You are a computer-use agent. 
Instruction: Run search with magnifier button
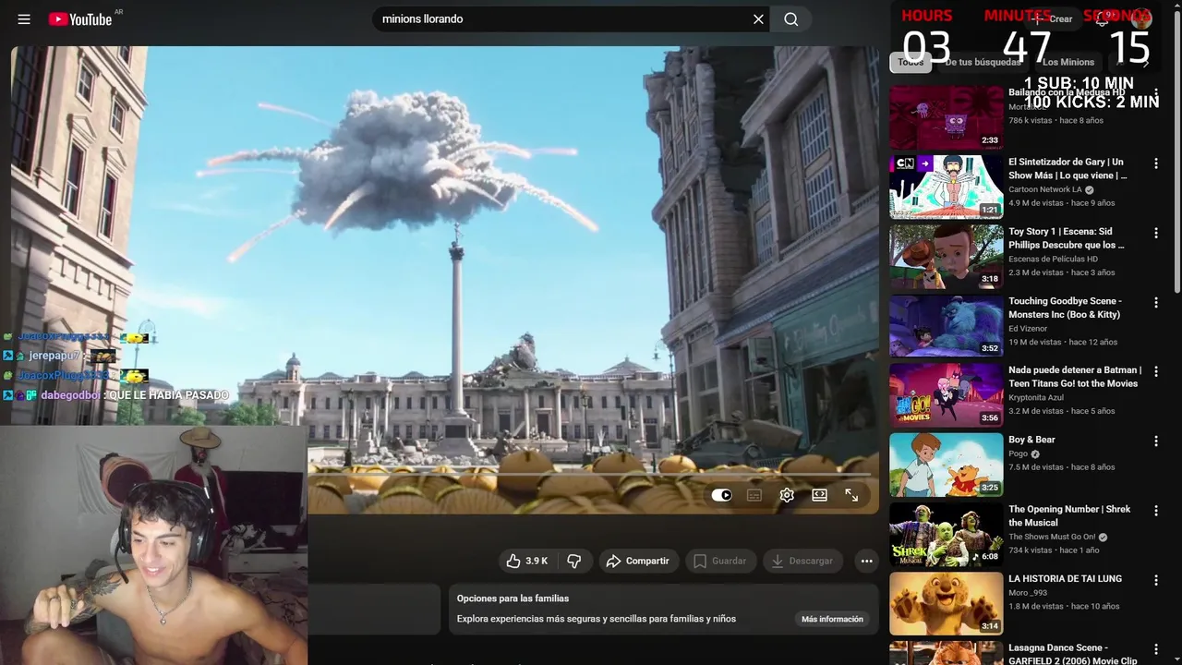791,18
